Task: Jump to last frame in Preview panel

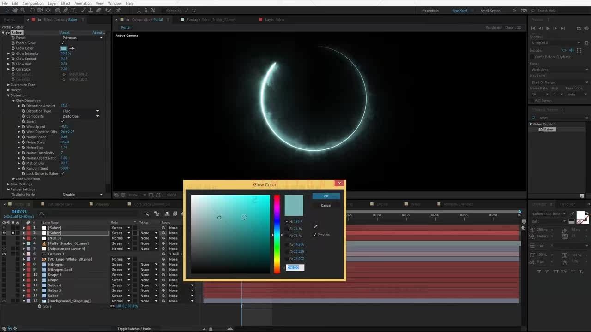Action: [x=562, y=28]
